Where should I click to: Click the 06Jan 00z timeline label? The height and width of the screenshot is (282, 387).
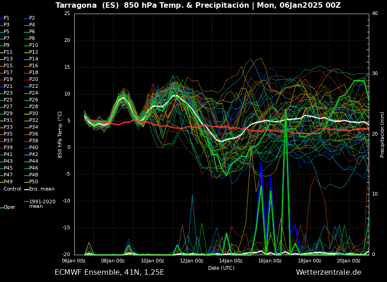(74, 260)
